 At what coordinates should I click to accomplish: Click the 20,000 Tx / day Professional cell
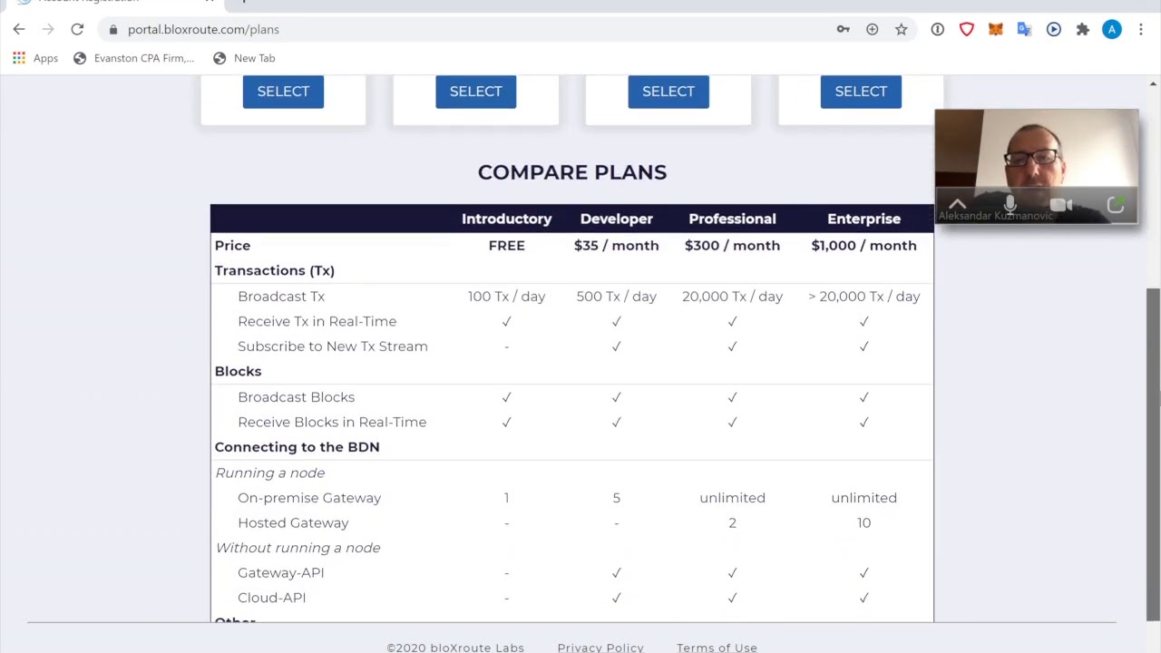pyautogui.click(x=732, y=297)
